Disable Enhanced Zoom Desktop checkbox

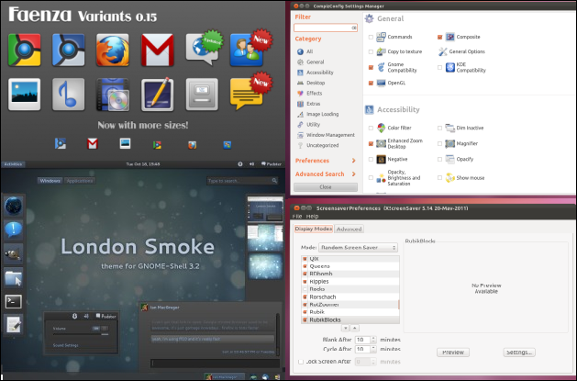[371, 143]
